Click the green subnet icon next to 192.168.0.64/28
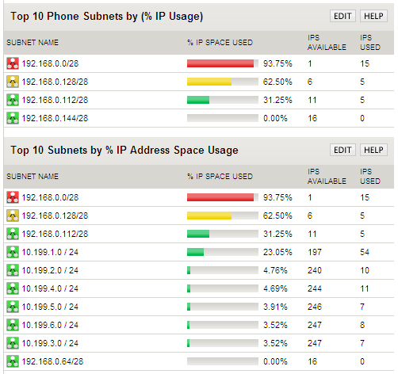The height and width of the screenshot is (374, 398). (13, 361)
